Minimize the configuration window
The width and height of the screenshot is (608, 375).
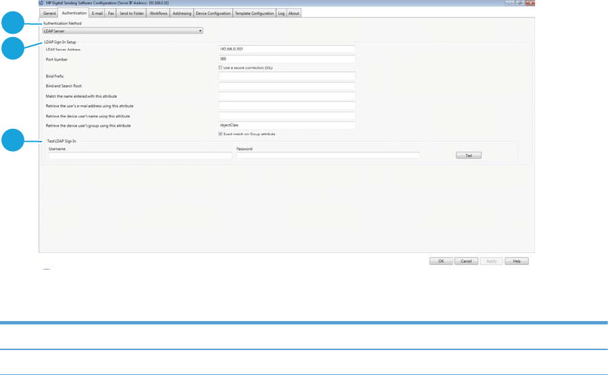[x=509, y=3]
